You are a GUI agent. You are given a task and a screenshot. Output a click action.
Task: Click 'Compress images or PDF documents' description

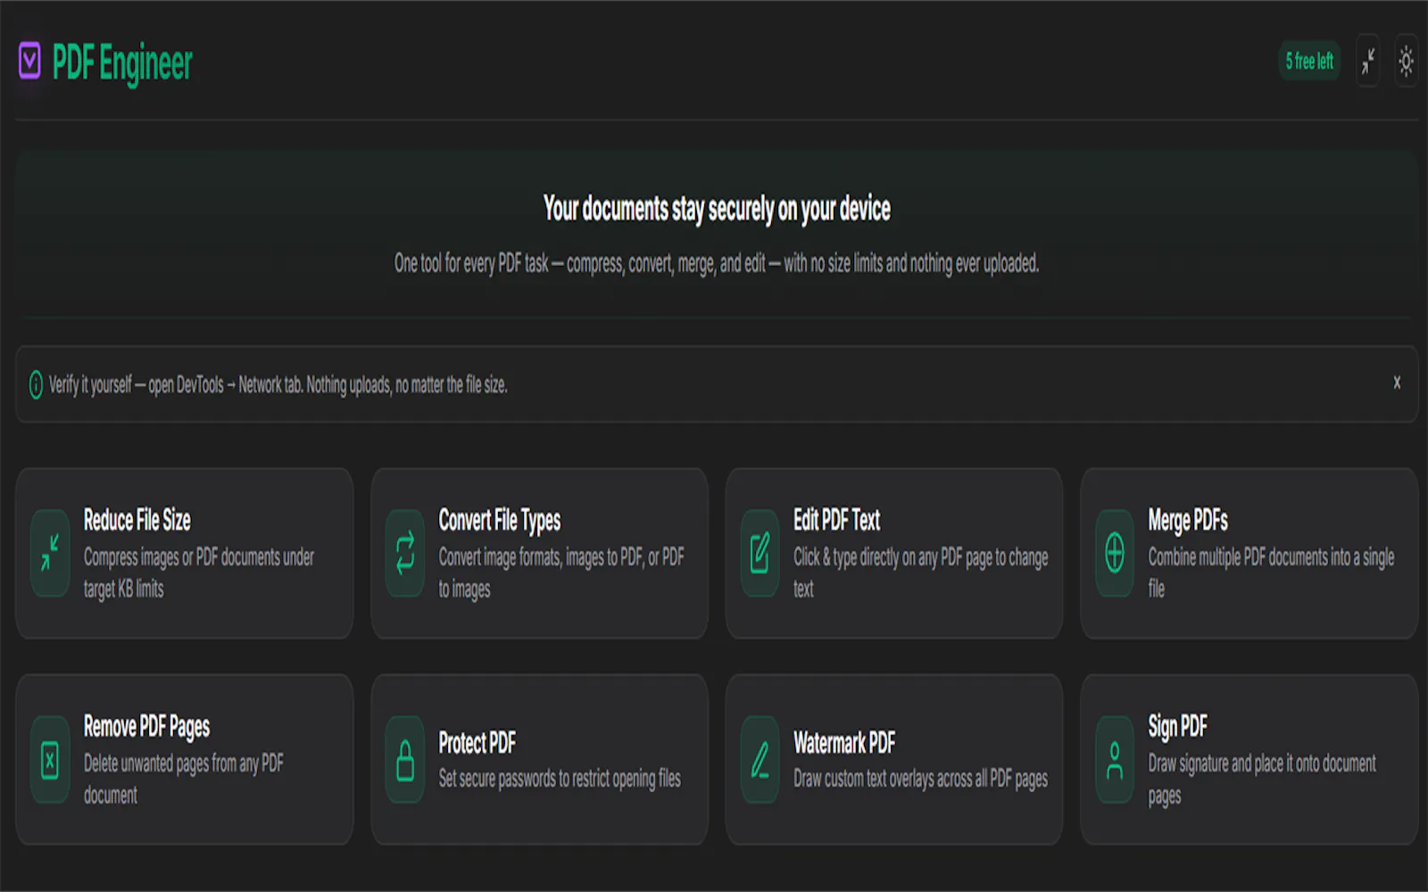199,573
